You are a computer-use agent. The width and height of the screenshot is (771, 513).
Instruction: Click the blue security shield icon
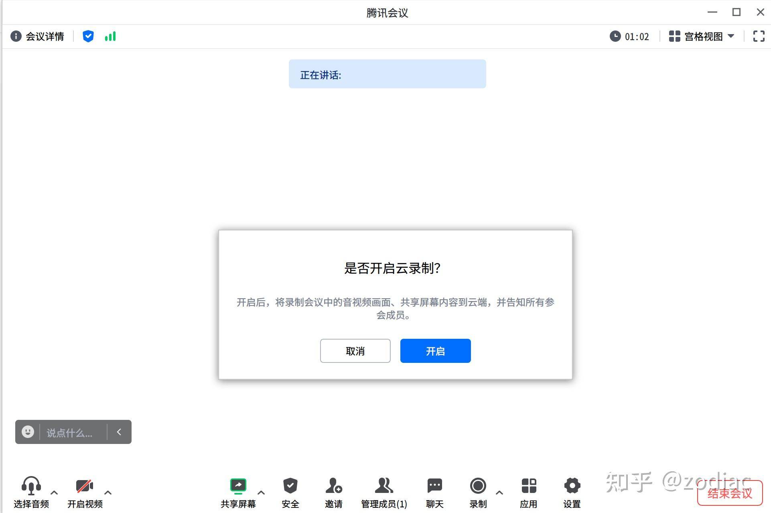tap(88, 37)
